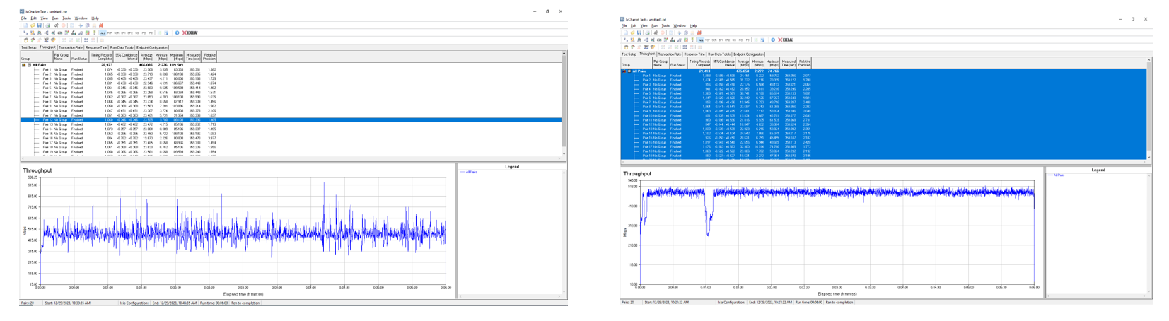
Task: Click the vertical scrollbar of left window table
Action: (564, 103)
